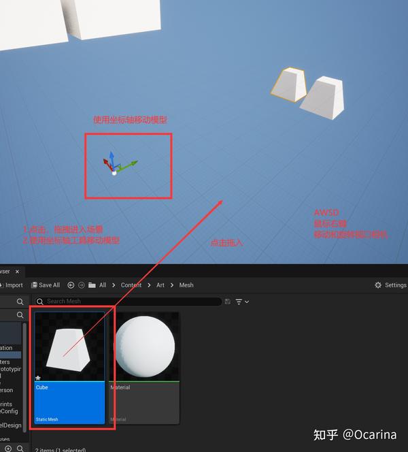Select the folder ending in 'rints'
Screen dimensions: 408x452
pyautogui.click(x=6, y=404)
